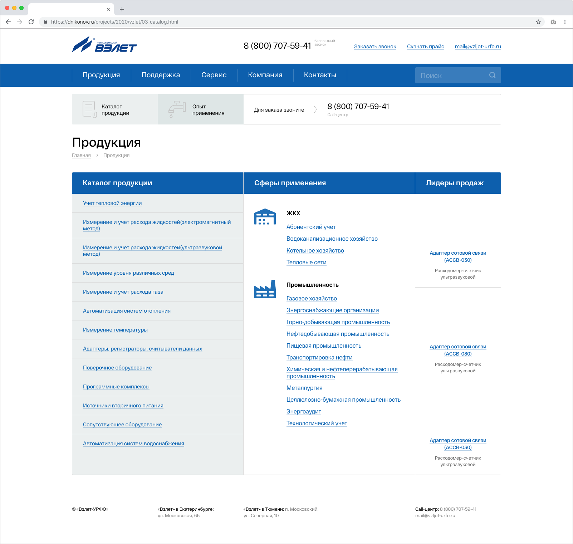Click the Главная breadcrumb link
573x544 pixels.
click(x=81, y=155)
